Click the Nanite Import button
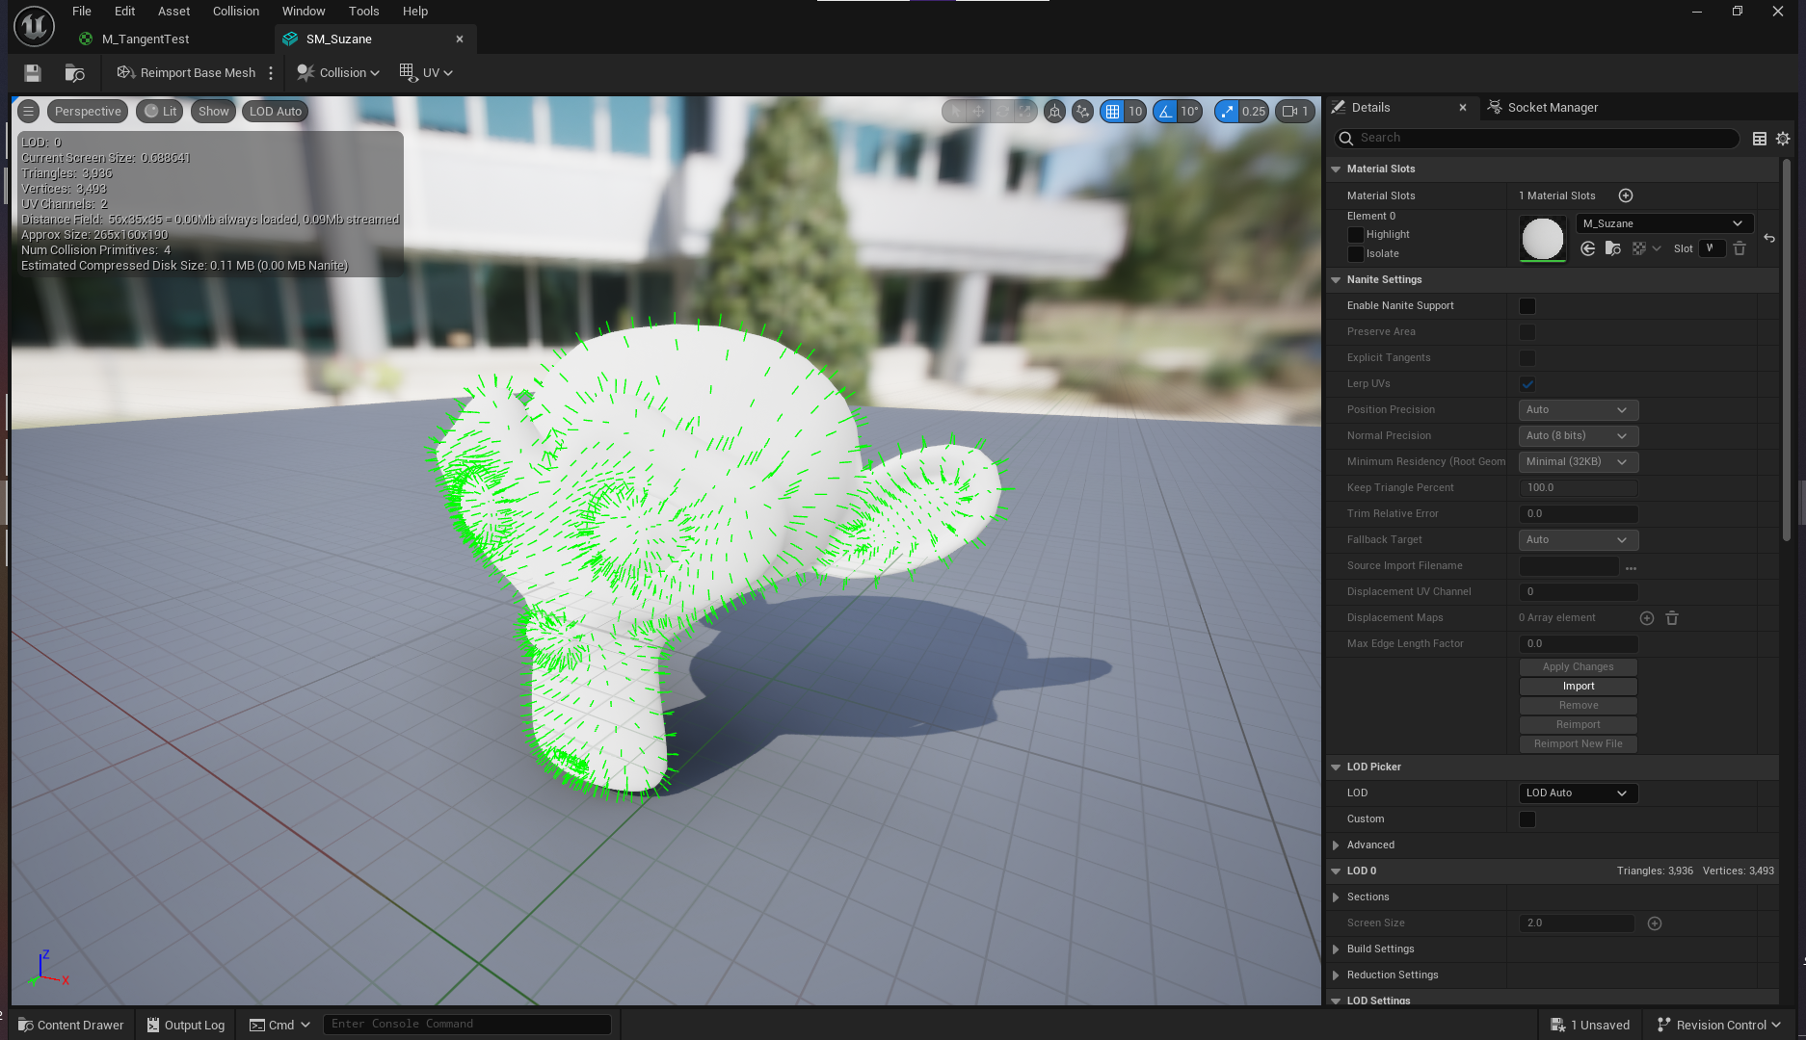This screenshot has height=1040, width=1806. click(1578, 687)
